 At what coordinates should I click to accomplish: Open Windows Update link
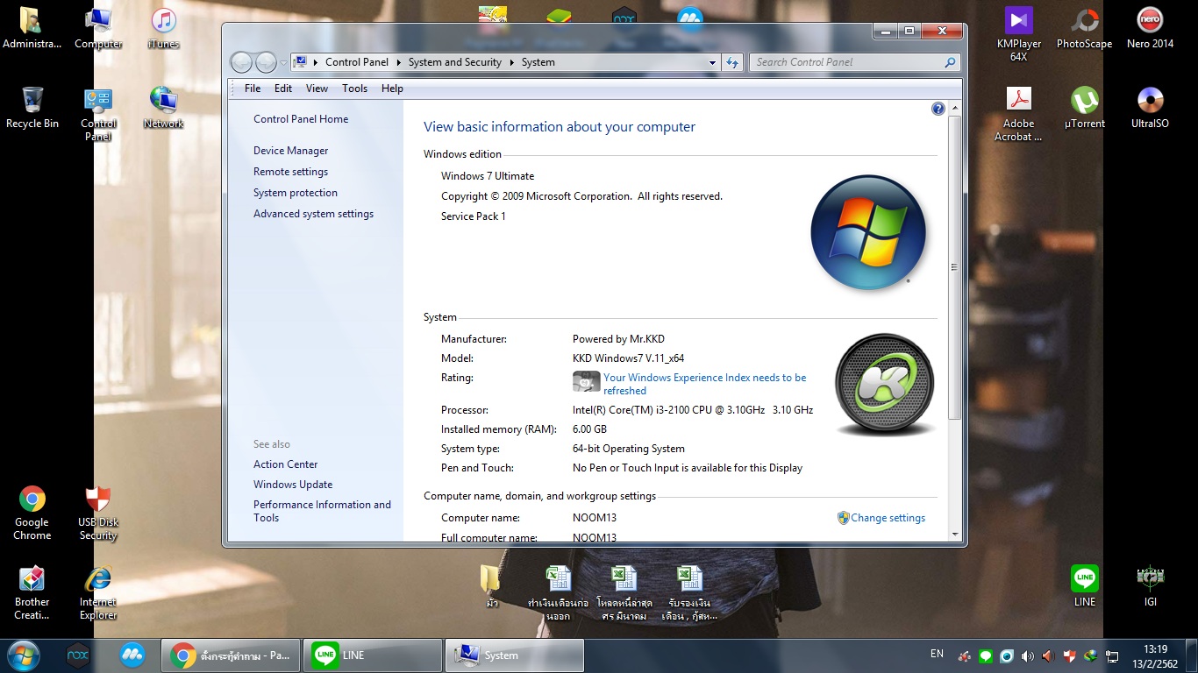point(293,485)
